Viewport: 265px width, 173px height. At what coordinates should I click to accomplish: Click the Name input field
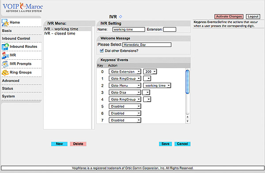tap(129, 30)
